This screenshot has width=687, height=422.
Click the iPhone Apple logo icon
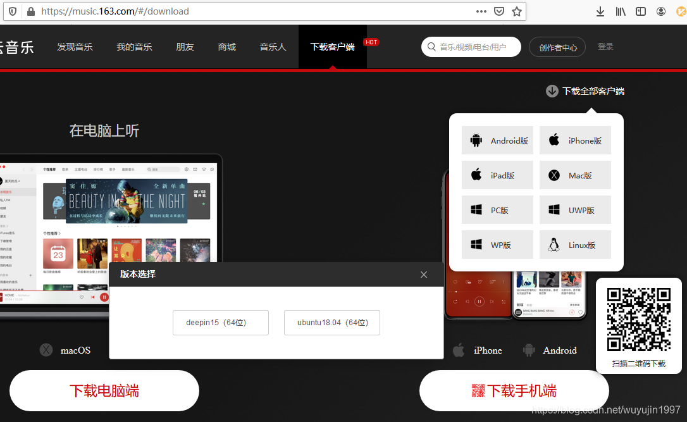click(x=458, y=350)
